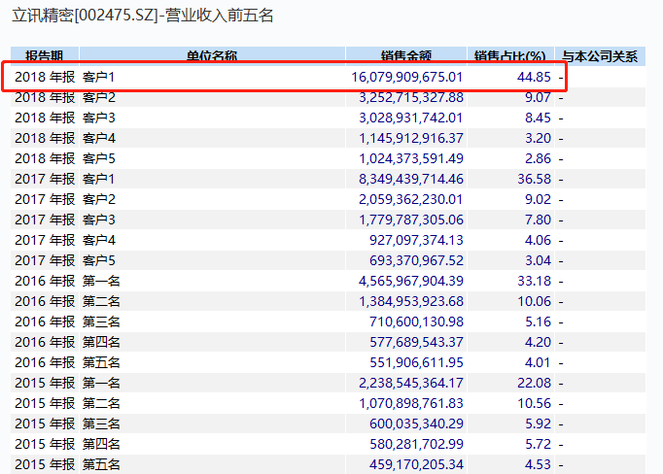Click the 5.72 percentage cell
663x474 pixels.
538,444
